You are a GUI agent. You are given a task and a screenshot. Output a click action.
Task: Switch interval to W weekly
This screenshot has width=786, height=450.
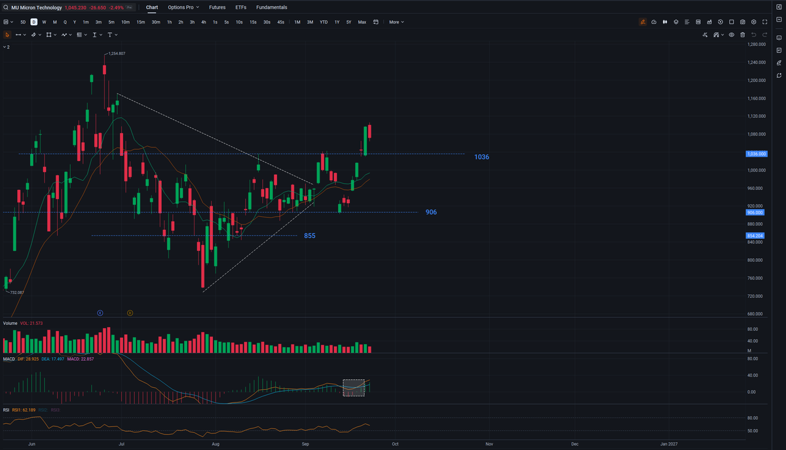[45, 22]
